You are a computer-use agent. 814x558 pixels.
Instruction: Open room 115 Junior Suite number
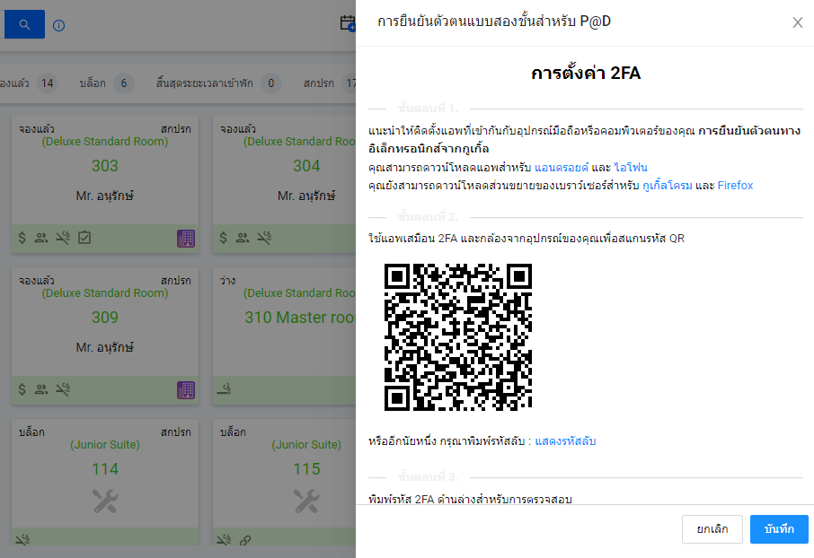[x=306, y=469]
